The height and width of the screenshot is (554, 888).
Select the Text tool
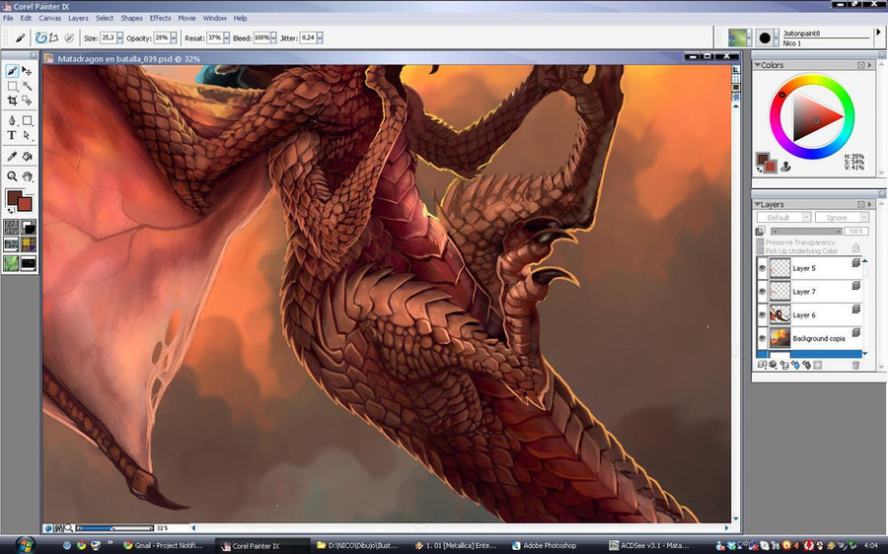[12, 135]
